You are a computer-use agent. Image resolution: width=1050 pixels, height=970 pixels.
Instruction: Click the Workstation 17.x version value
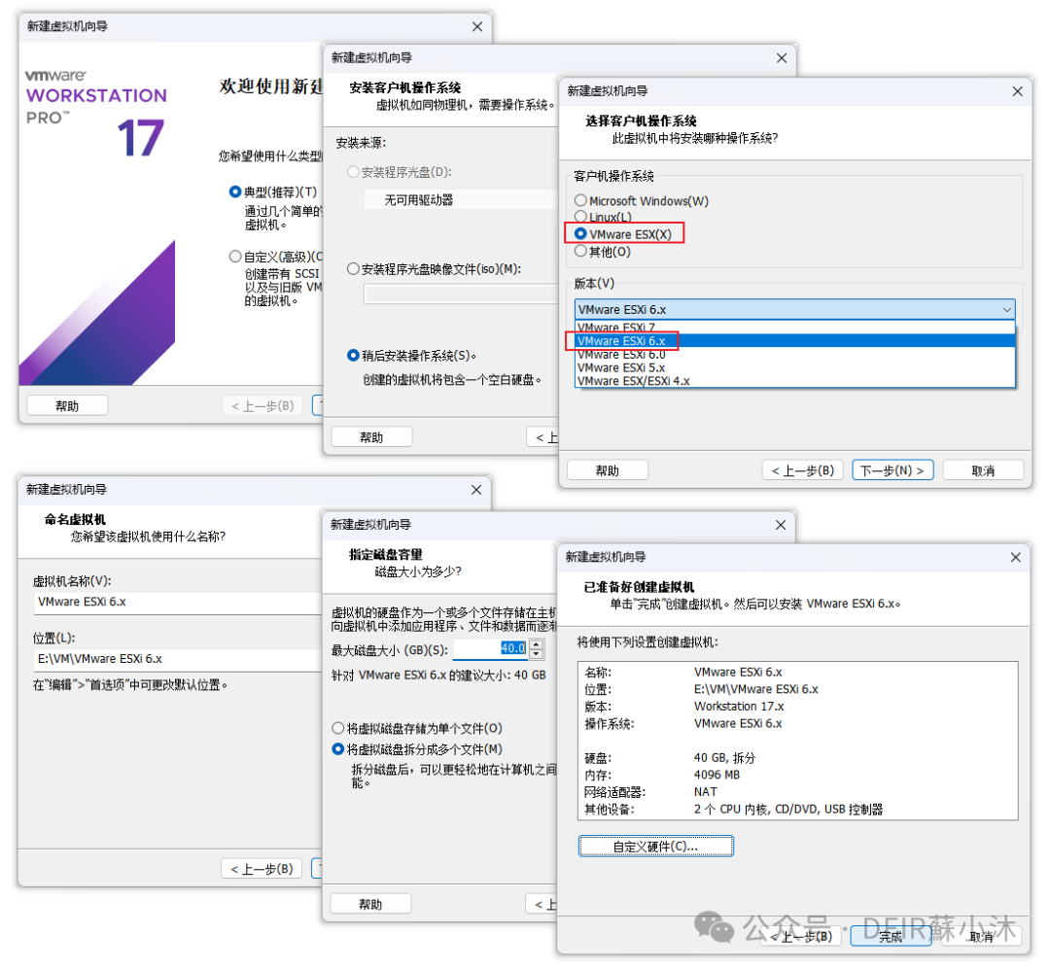point(739,707)
